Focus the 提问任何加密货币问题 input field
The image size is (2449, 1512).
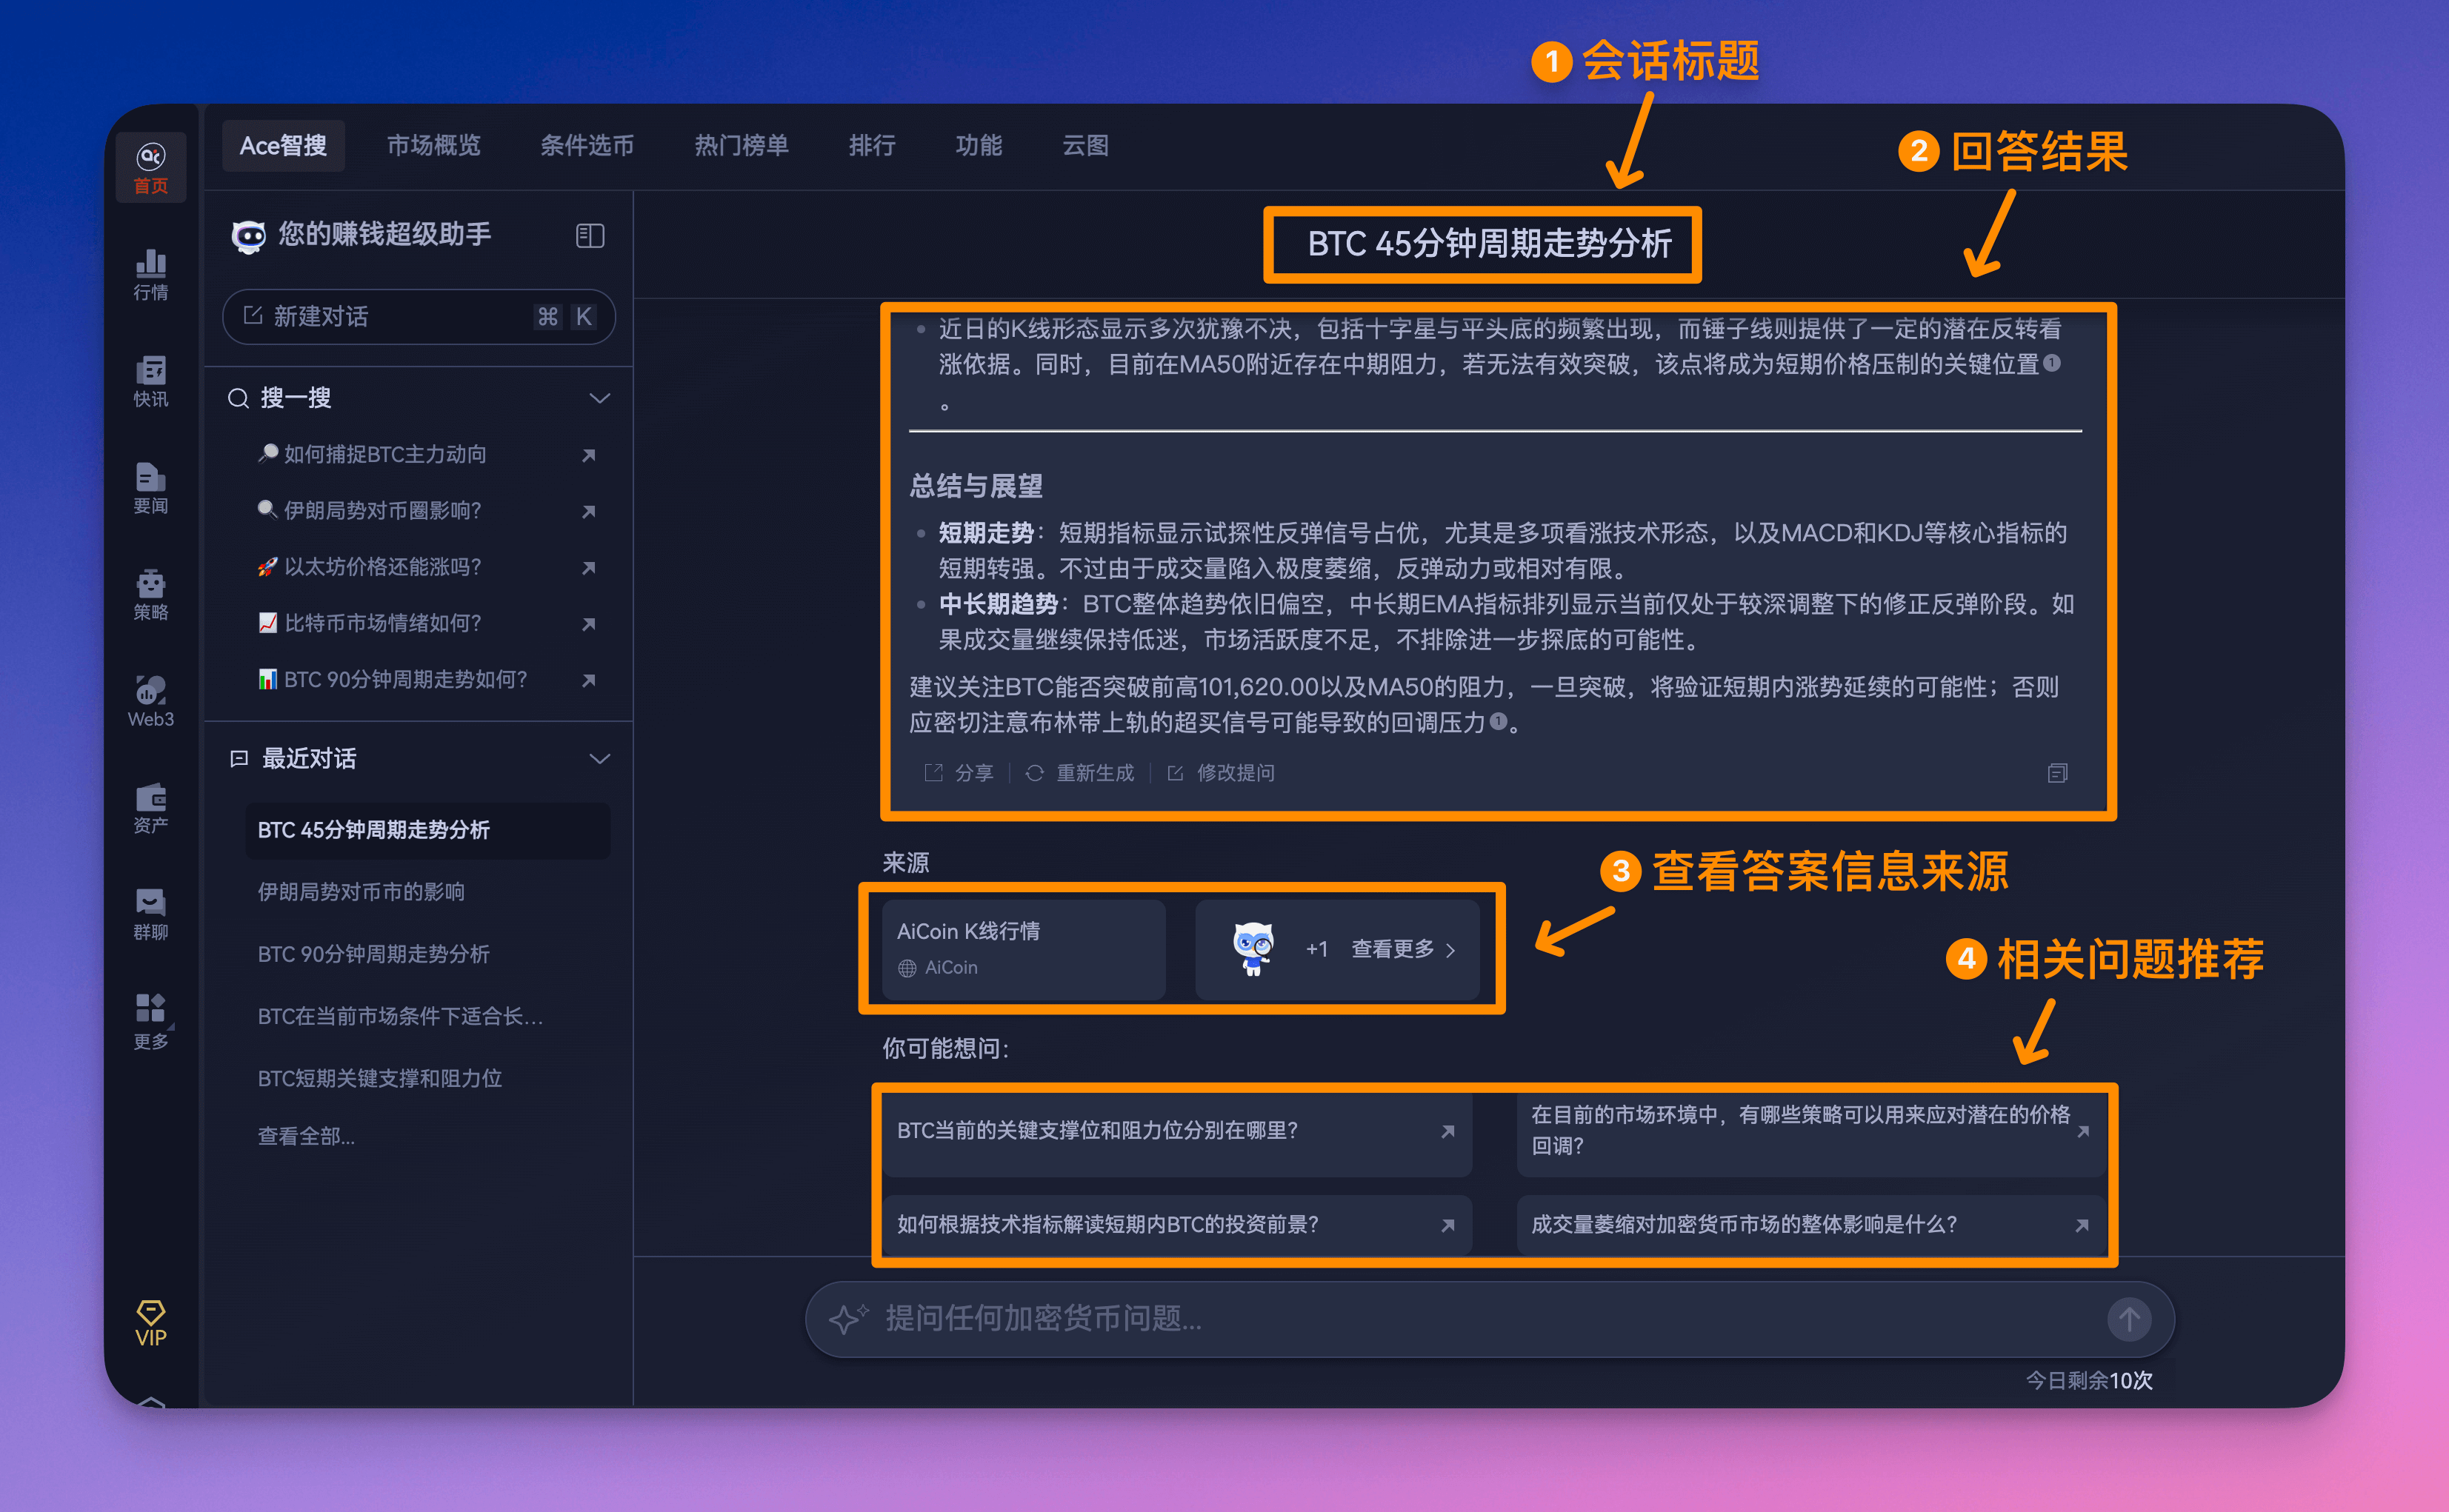tap(1489, 1319)
